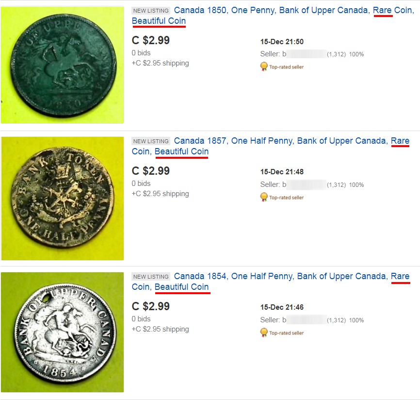Open the Canada 1857 One Half Penny listing title
Image resolution: width=420 pixels, height=400 pixels.
tap(271, 146)
